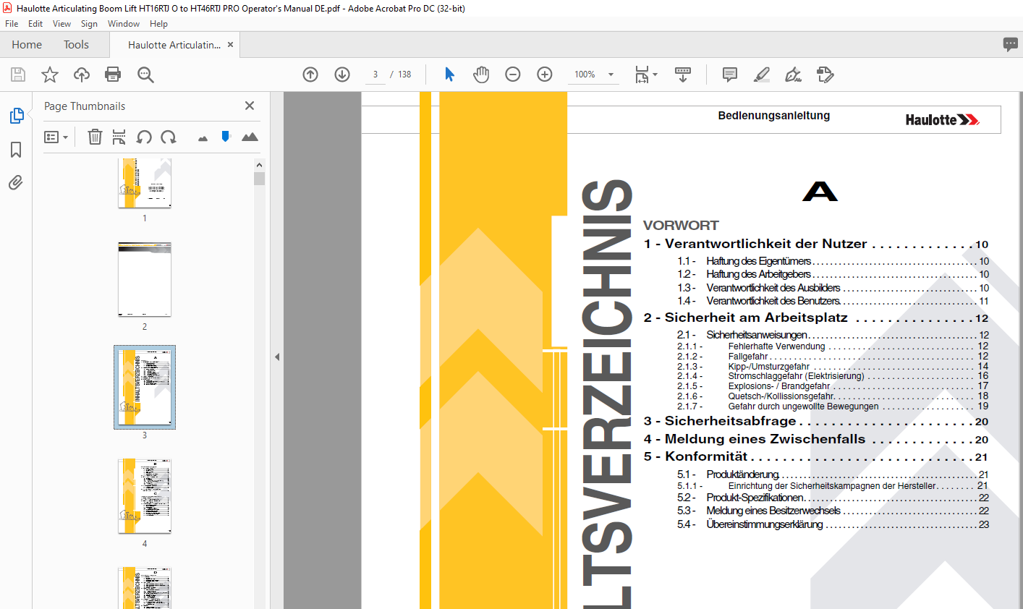Click the insert pages thumbnail icon

(119, 137)
